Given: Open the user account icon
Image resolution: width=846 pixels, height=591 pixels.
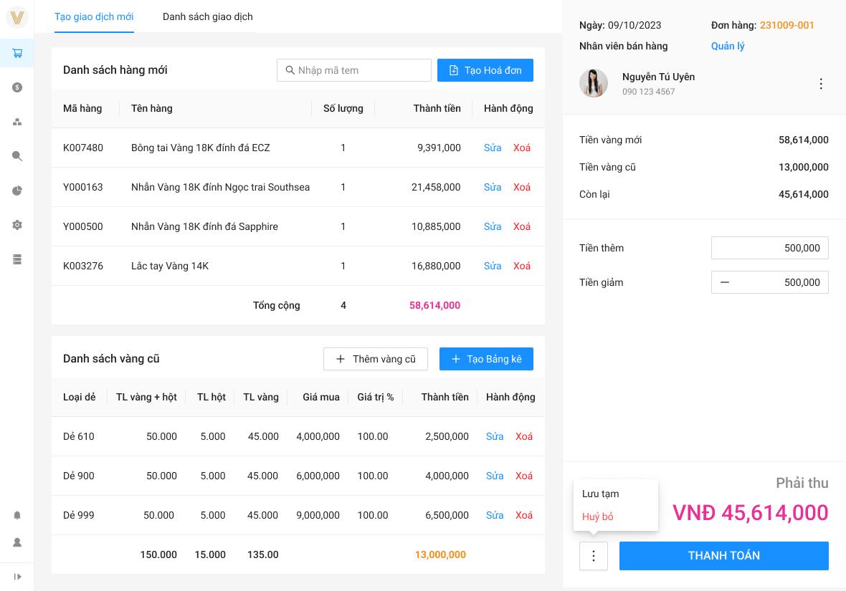Looking at the screenshot, I should [x=17, y=542].
